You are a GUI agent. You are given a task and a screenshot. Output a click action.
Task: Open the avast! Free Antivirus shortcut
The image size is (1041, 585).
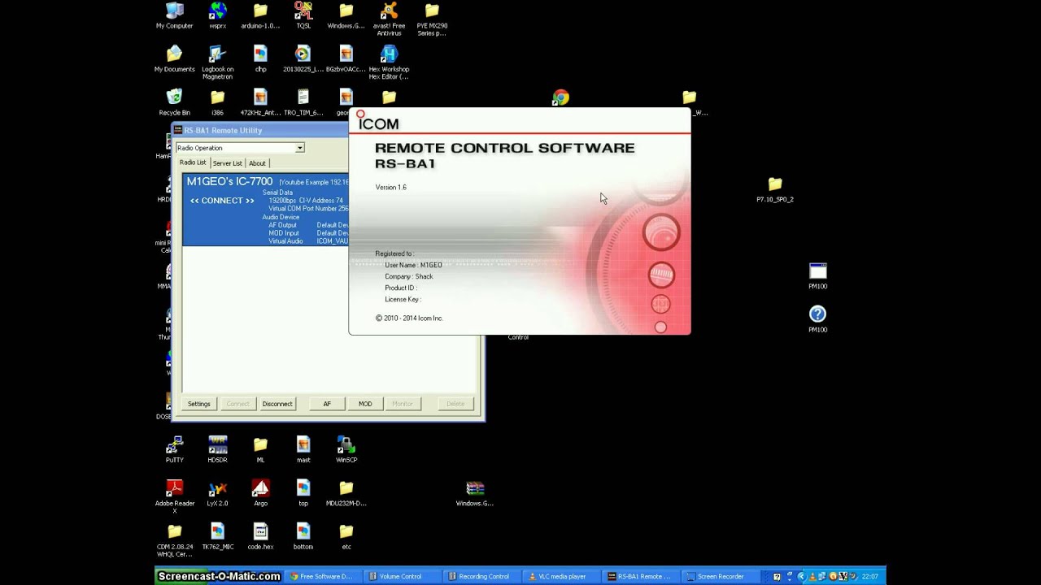pyautogui.click(x=389, y=19)
